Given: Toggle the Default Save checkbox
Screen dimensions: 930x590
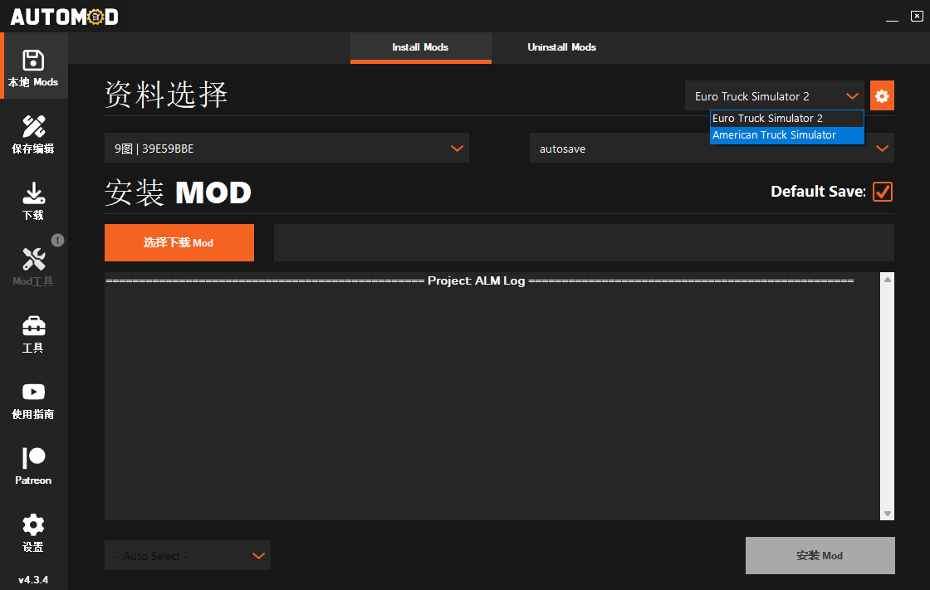Looking at the screenshot, I should [x=883, y=192].
